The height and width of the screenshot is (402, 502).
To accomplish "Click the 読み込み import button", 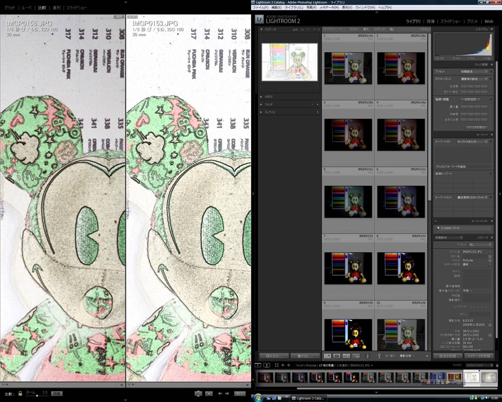I will pos(274,356).
